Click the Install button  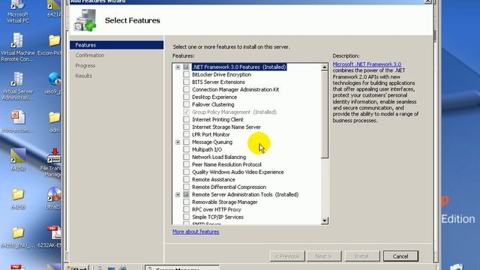click(362, 256)
